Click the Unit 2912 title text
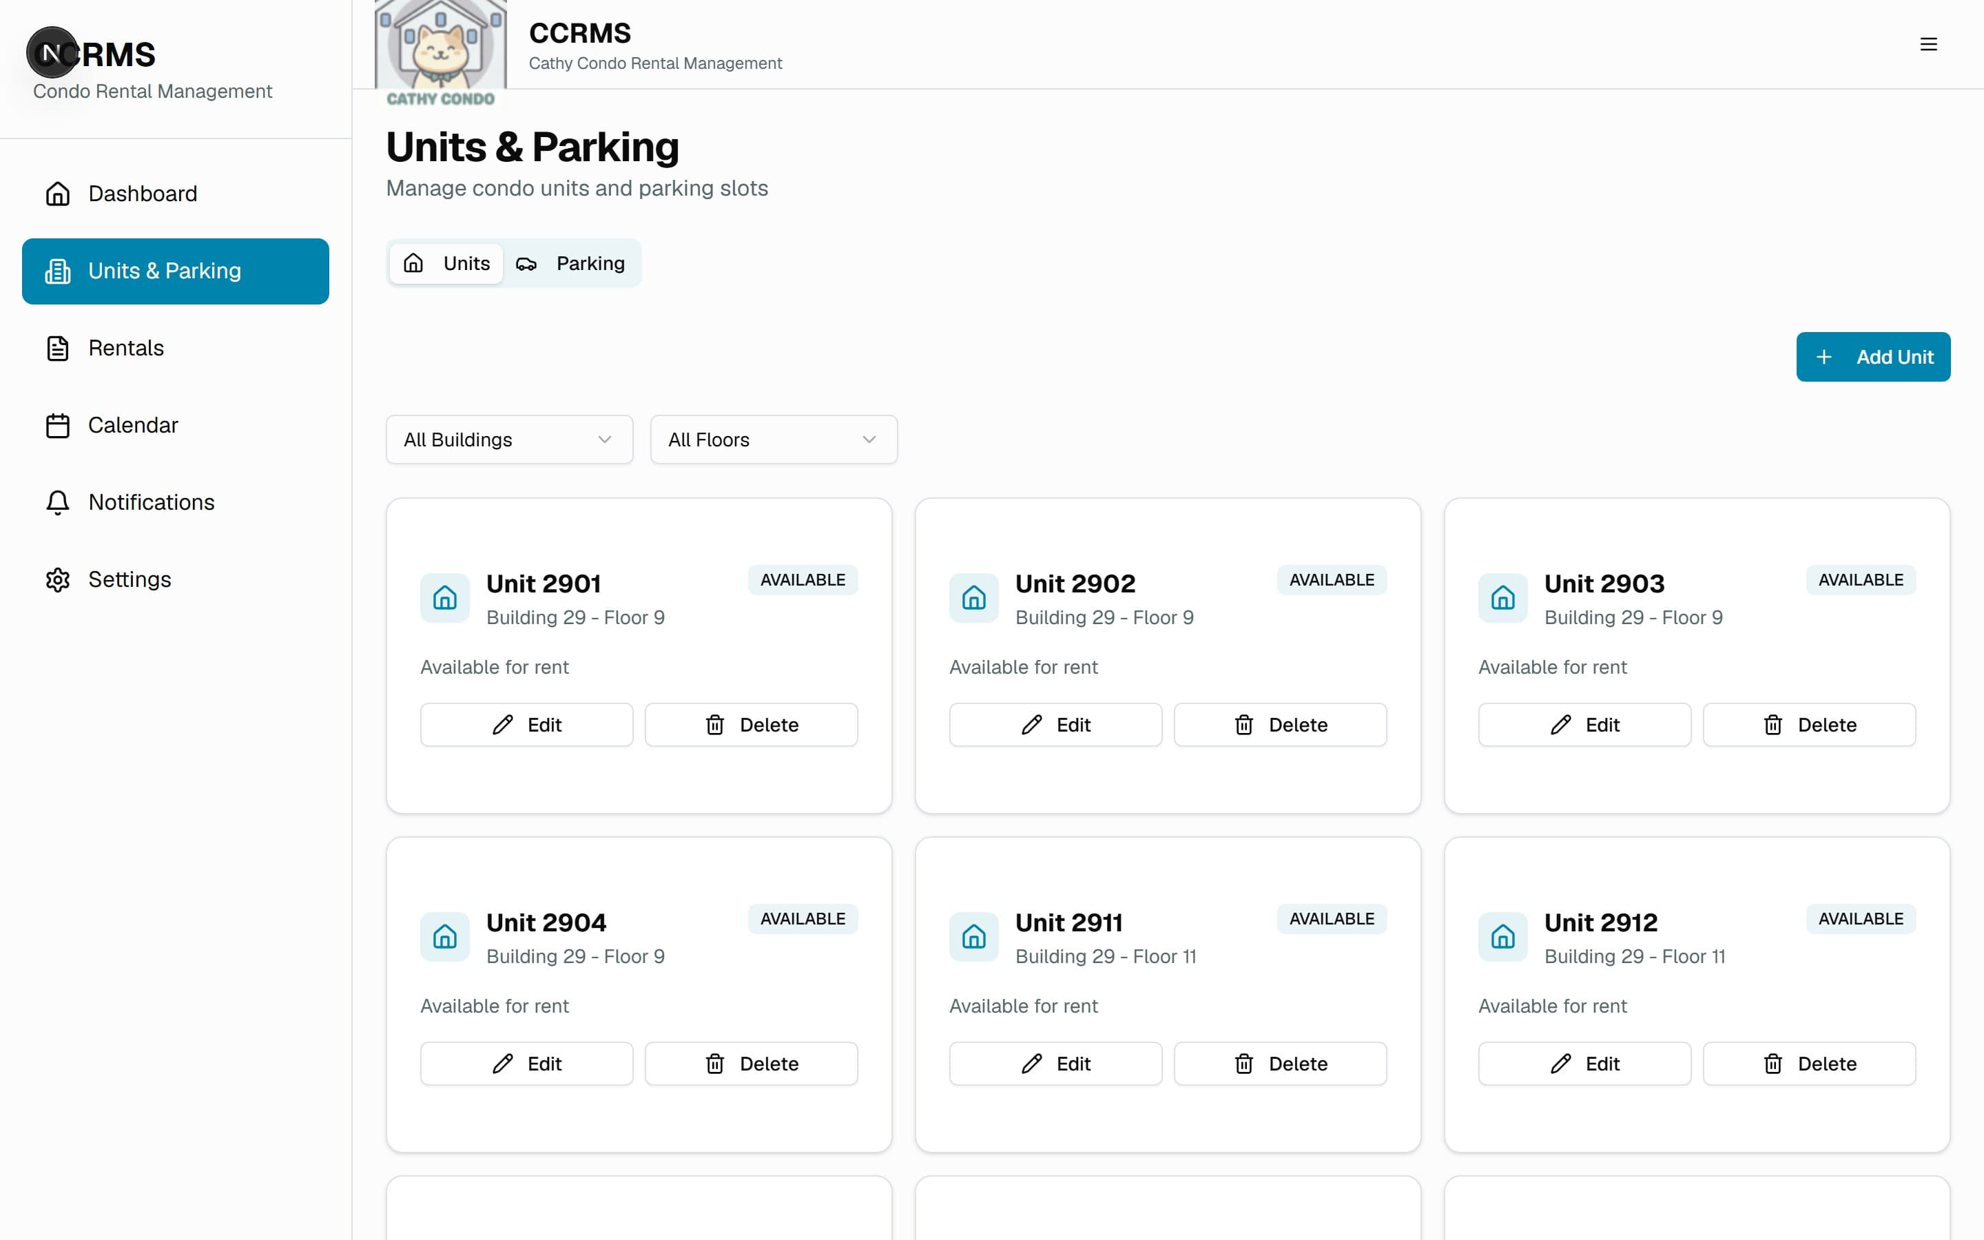 click(x=1601, y=922)
